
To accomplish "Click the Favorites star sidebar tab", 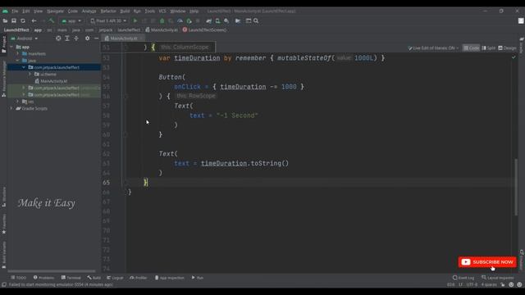I will (x=3, y=224).
